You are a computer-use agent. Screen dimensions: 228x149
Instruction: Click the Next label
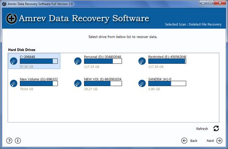point(210,141)
